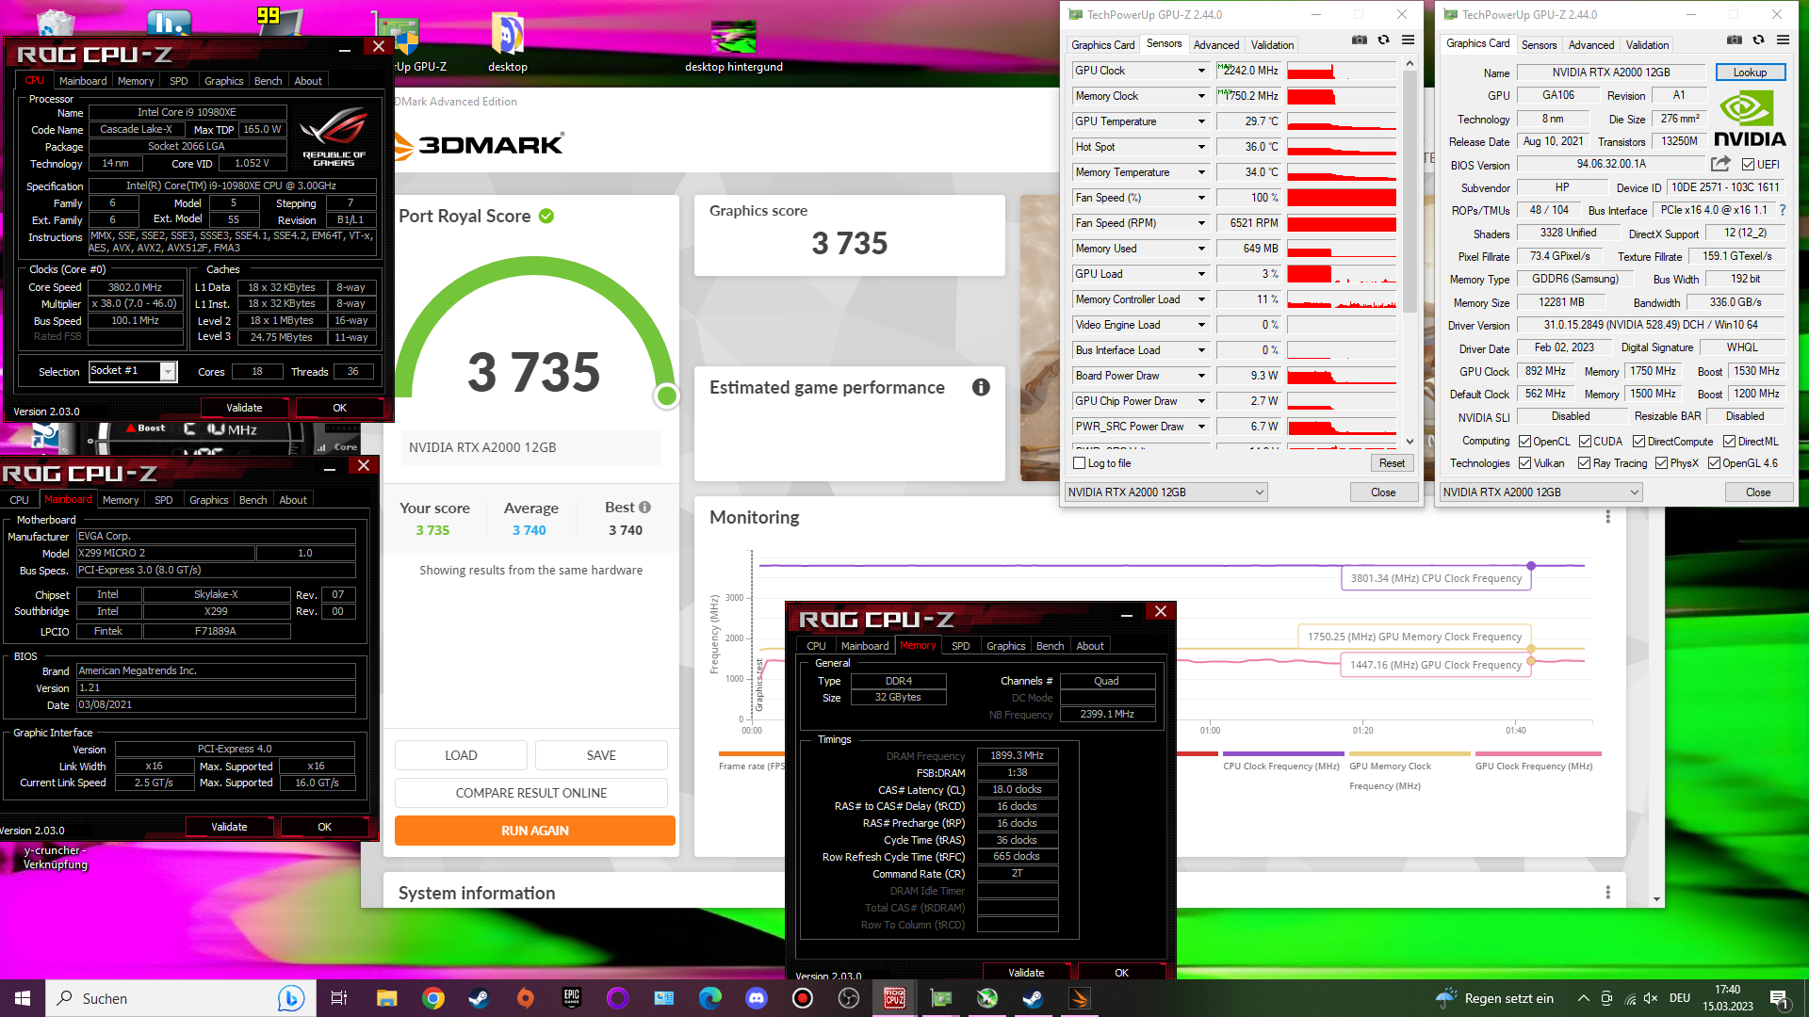Screen dimensions: 1809x1017
Task: Expand Hot Spot sensor dropdown
Action: 1201,147
